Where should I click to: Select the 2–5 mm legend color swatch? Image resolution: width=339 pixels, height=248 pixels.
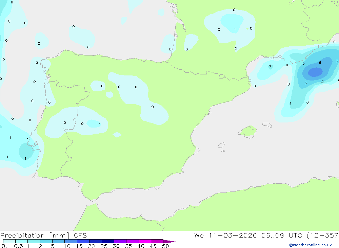(x=46, y=241)
